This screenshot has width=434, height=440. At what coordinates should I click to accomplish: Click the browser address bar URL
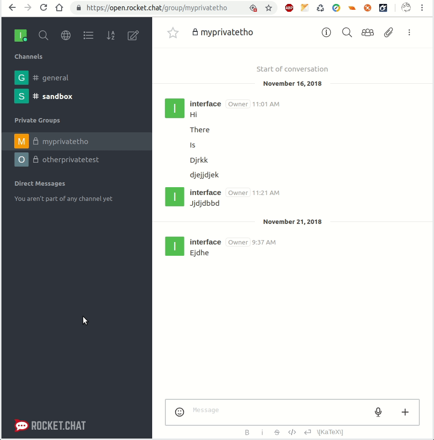(157, 8)
